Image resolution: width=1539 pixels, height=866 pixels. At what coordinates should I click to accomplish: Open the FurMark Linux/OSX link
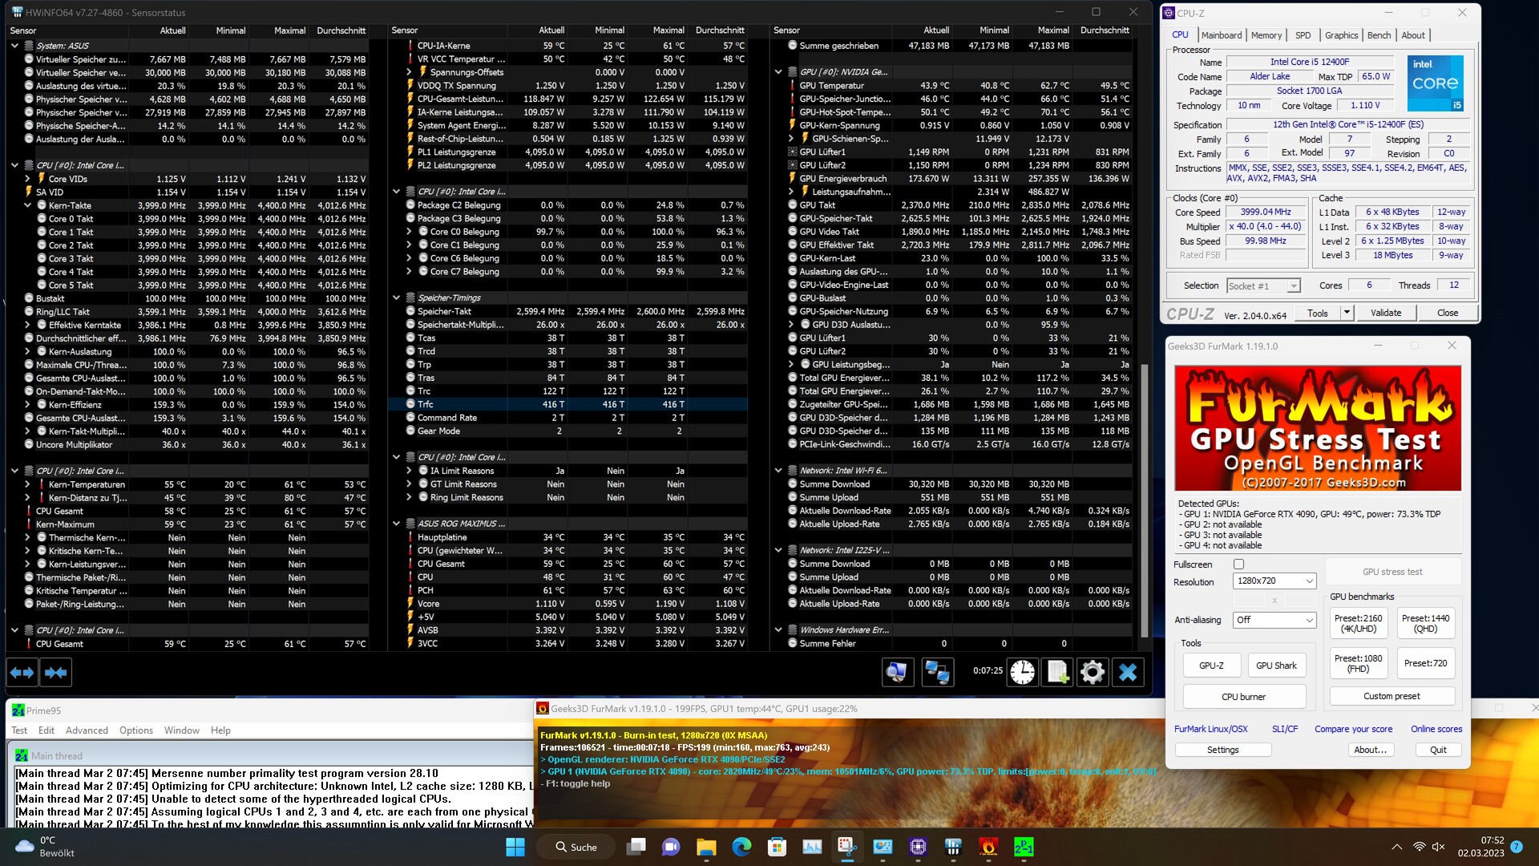pyautogui.click(x=1210, y=729)
